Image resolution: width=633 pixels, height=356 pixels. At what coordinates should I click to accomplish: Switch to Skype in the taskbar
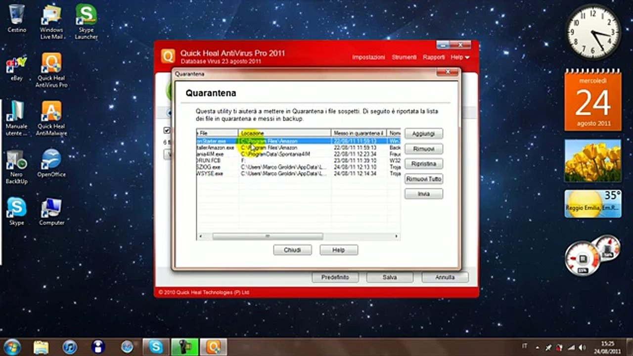point(156,347)
